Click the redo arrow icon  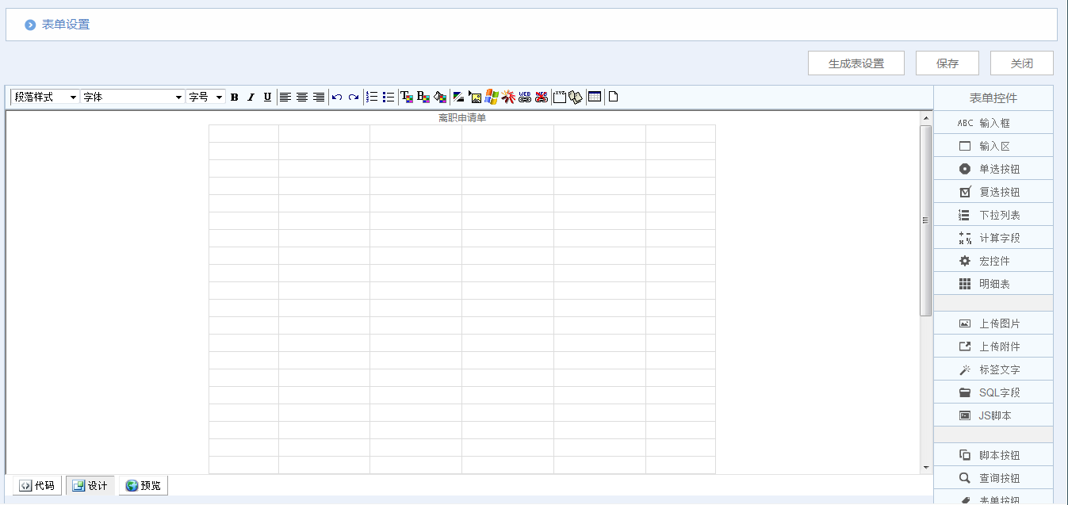click(354, 98)
